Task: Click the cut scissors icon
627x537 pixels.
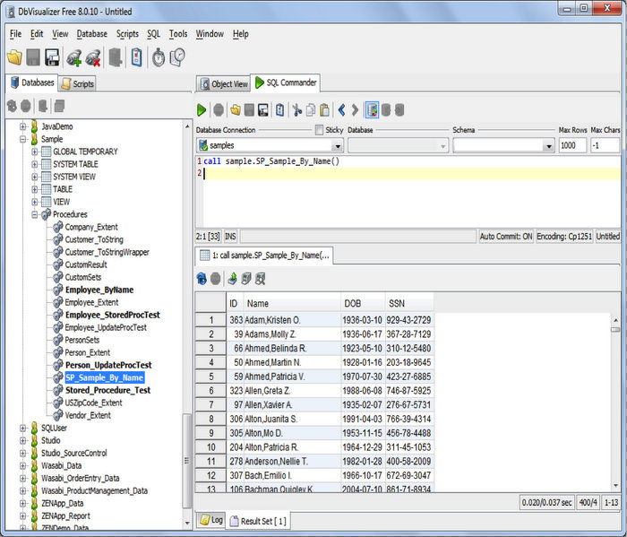Action: [x=296, y=110]
